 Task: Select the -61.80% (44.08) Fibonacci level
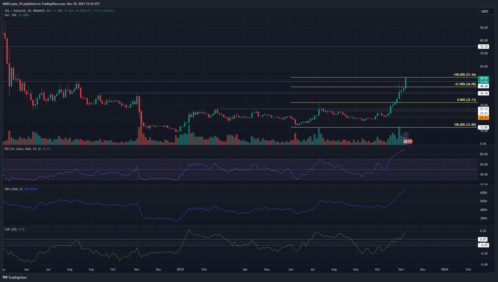(465, 84)
